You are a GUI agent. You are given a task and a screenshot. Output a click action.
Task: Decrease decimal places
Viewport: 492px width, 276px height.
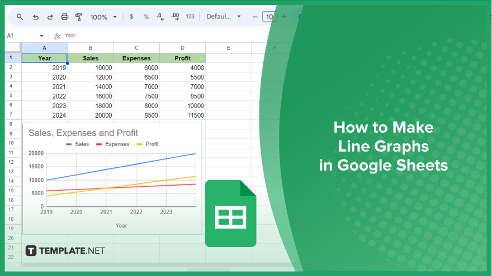click(x=160, y=17)
